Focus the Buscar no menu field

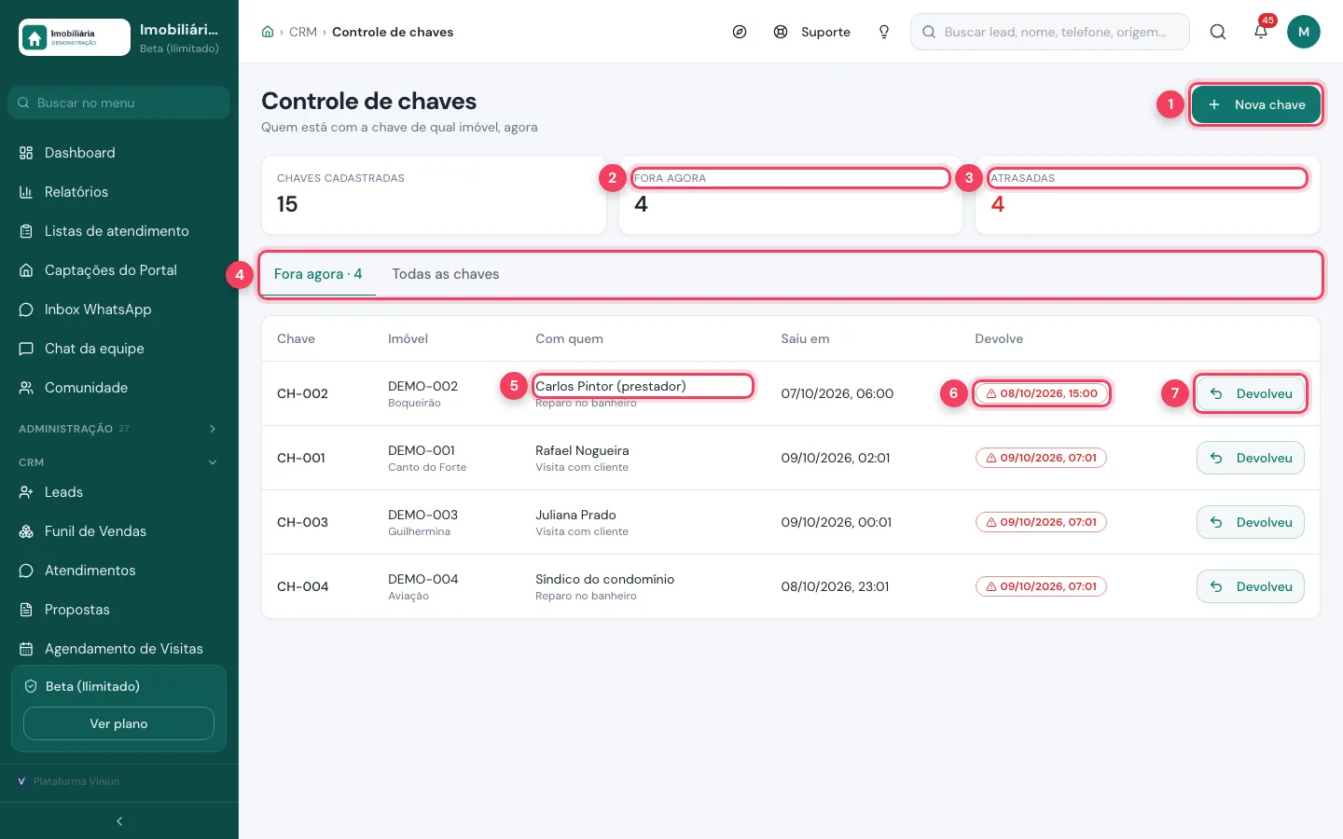119,103
